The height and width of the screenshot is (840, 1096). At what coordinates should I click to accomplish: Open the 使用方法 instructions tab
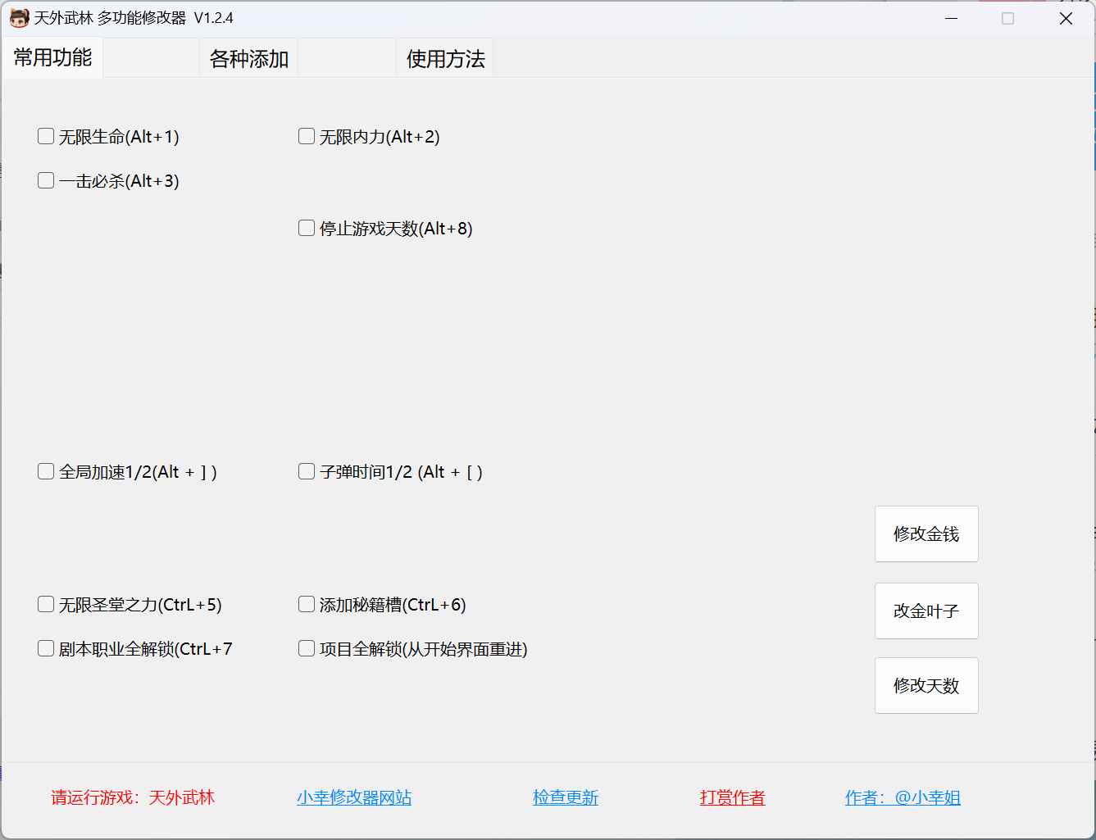(444, 57)
